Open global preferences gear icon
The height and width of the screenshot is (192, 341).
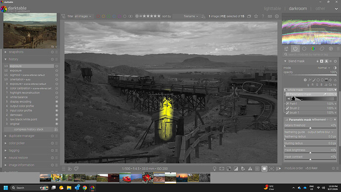(x=277, y=16)
